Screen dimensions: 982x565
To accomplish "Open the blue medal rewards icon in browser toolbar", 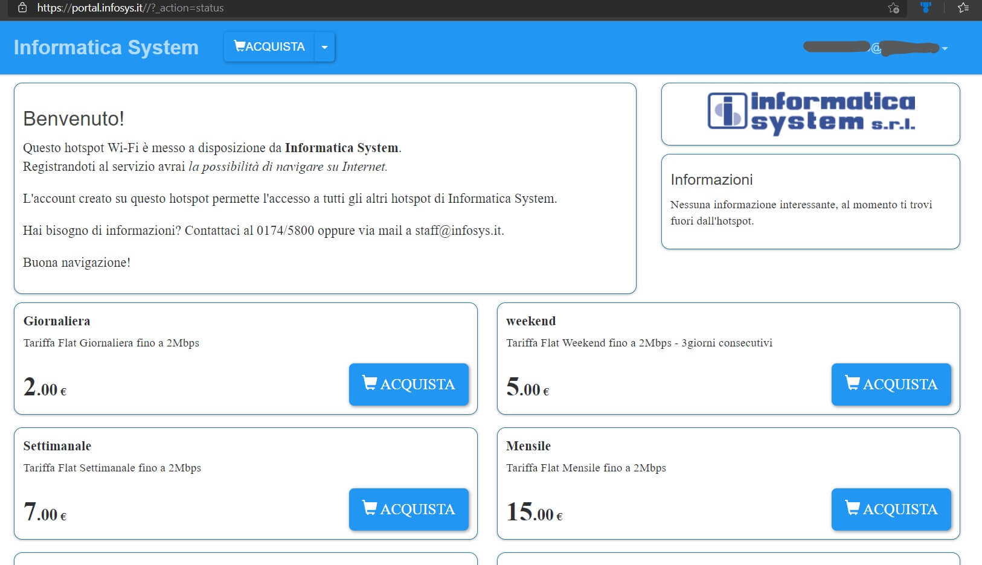I will (x=925, y=8).
